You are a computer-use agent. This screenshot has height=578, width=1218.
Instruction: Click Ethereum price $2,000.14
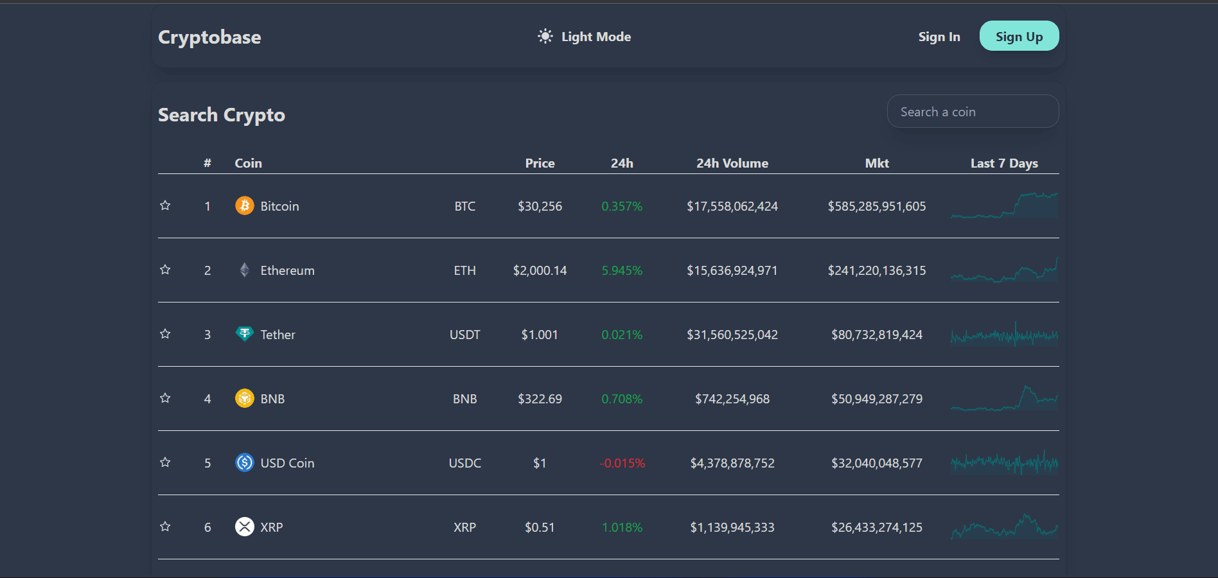click(540, 270)
